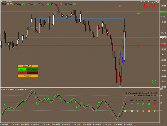Click the orange square under H4
Viewport: 167px width, 126px height.
pos(149,111)
